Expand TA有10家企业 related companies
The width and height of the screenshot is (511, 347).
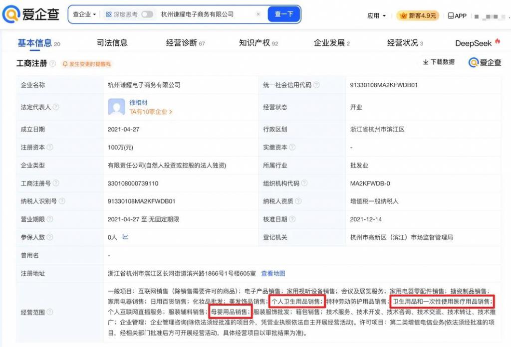tap(151, 112)
